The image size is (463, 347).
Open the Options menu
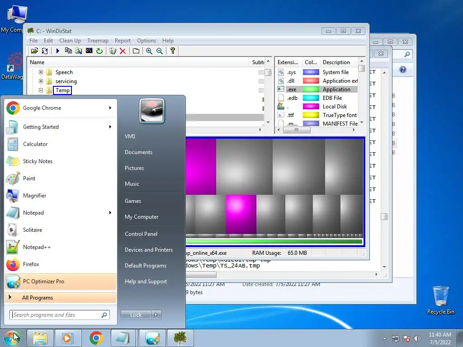[x=146, y=40]
